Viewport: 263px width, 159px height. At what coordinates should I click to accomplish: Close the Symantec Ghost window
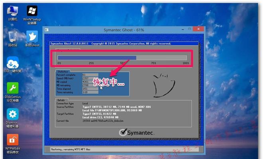tap(198, 29)
